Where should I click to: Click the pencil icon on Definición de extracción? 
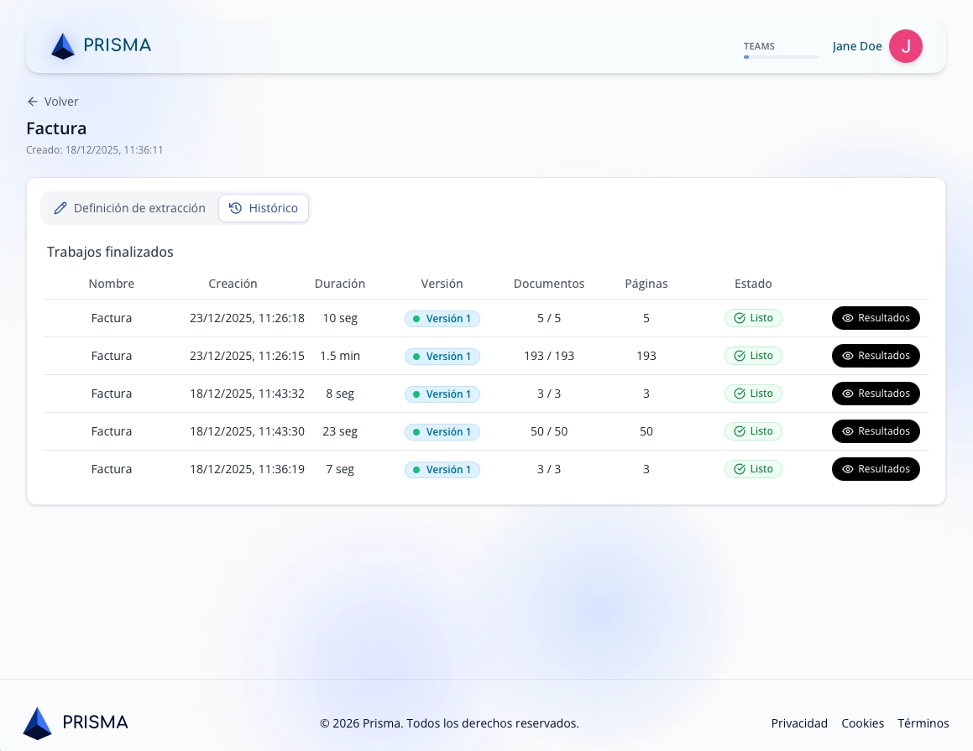(60, 208)
